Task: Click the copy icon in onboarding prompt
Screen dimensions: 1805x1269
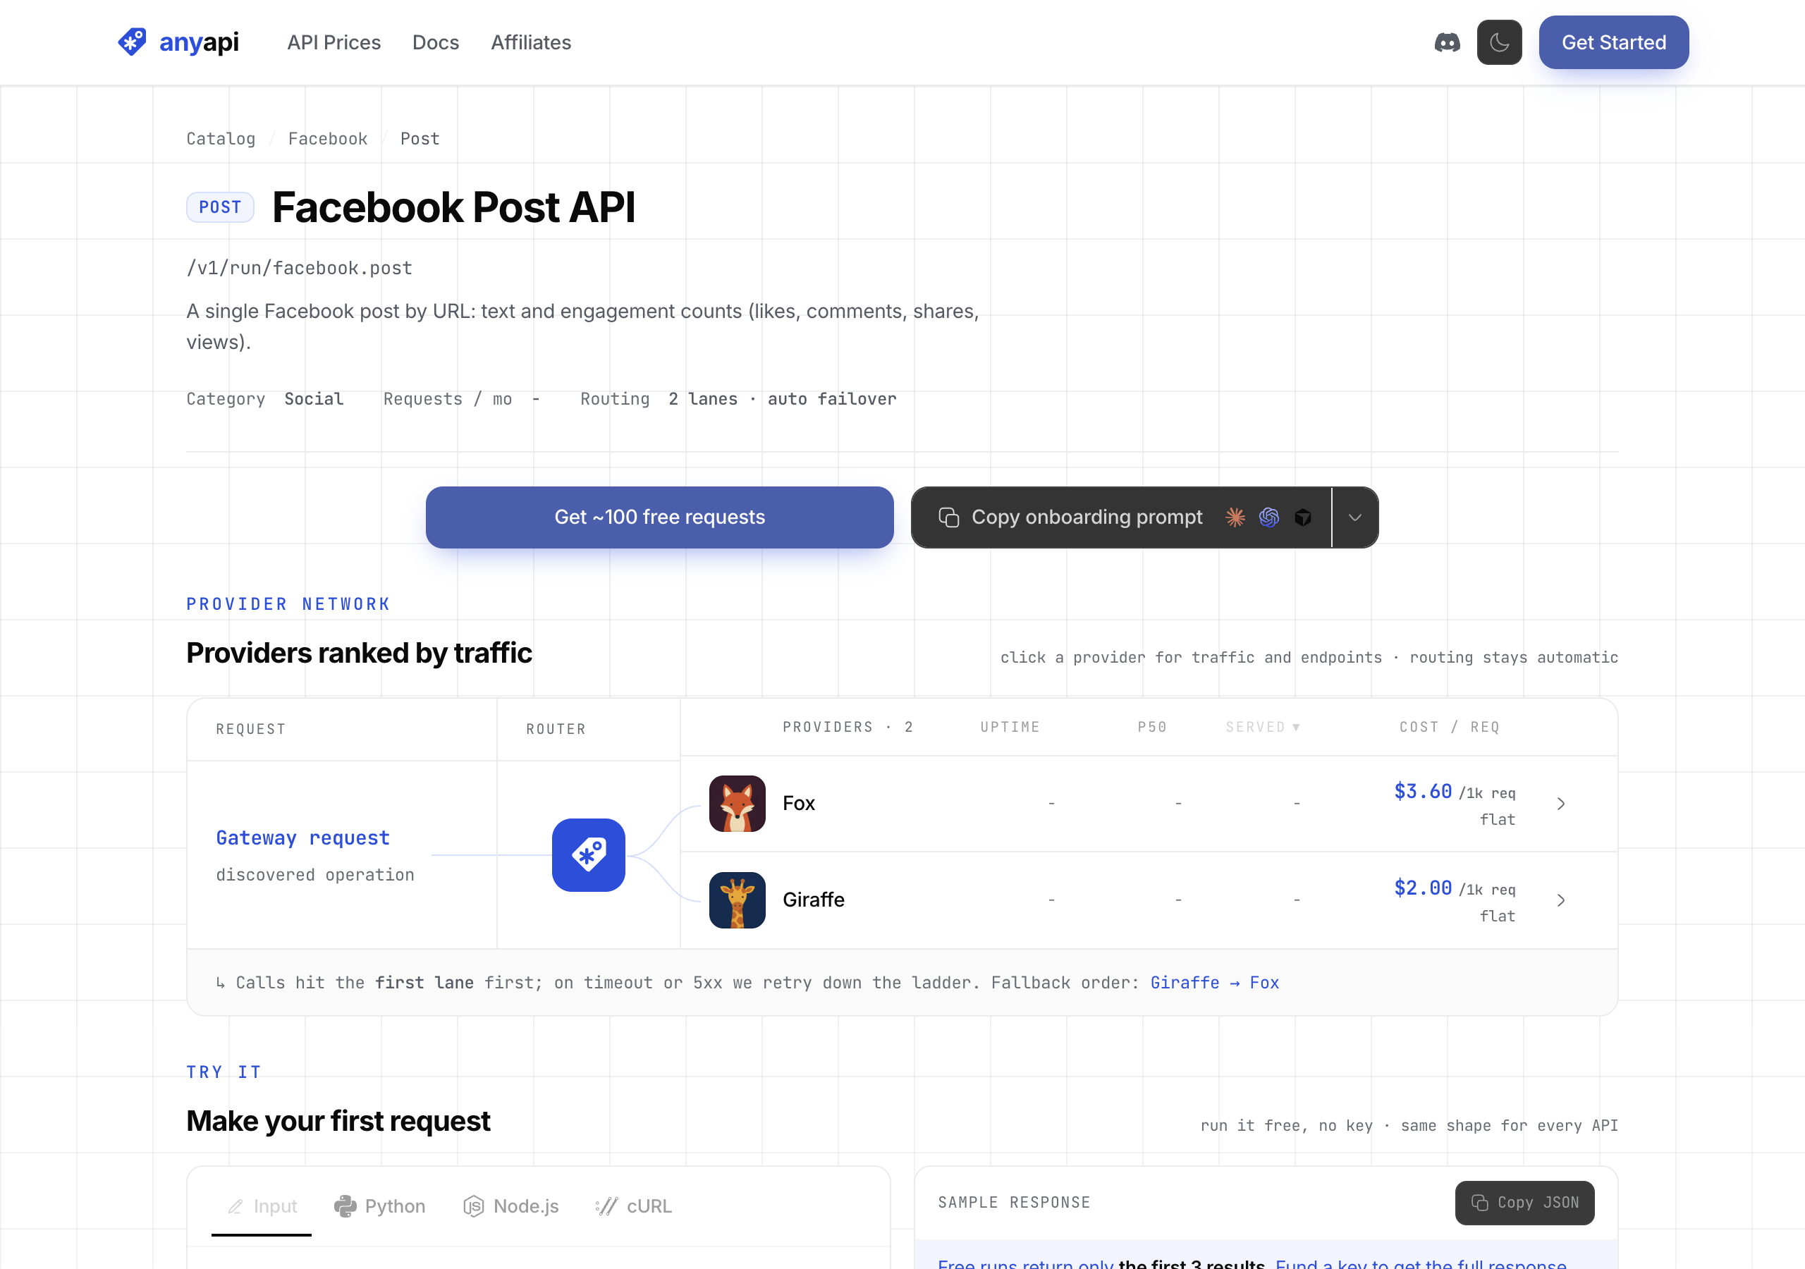Action: point(949,517)
